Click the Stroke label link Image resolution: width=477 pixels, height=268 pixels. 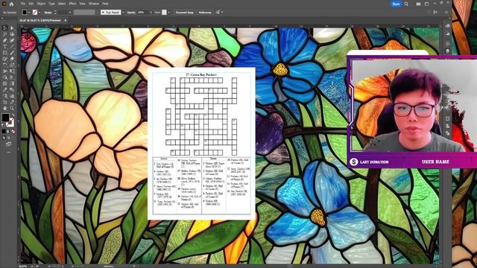point(48,13)
